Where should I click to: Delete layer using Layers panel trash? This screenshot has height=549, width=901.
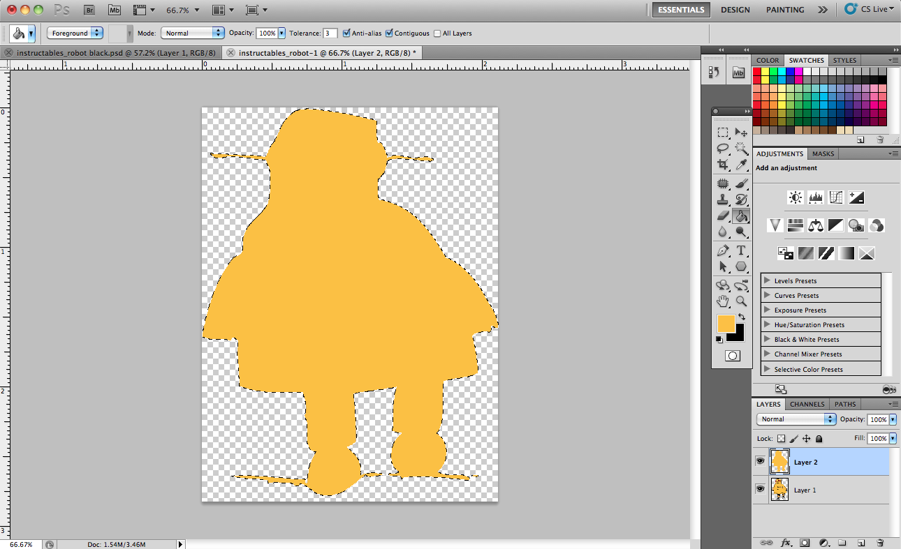[x=880, y=542]
